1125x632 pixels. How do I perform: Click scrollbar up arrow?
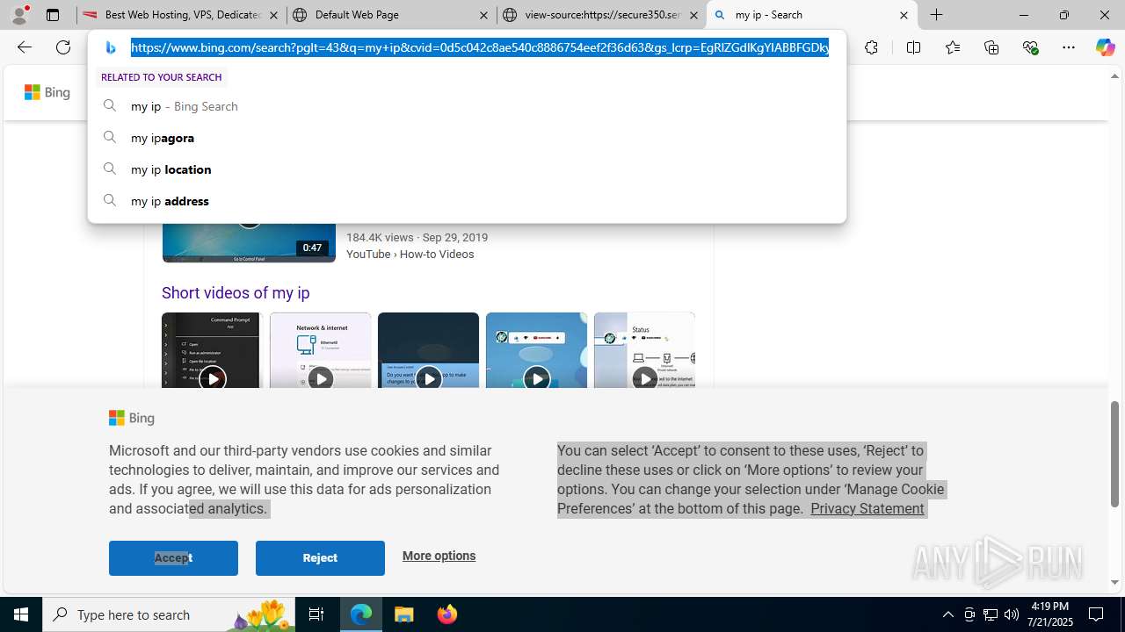(x=1114, y=76)
